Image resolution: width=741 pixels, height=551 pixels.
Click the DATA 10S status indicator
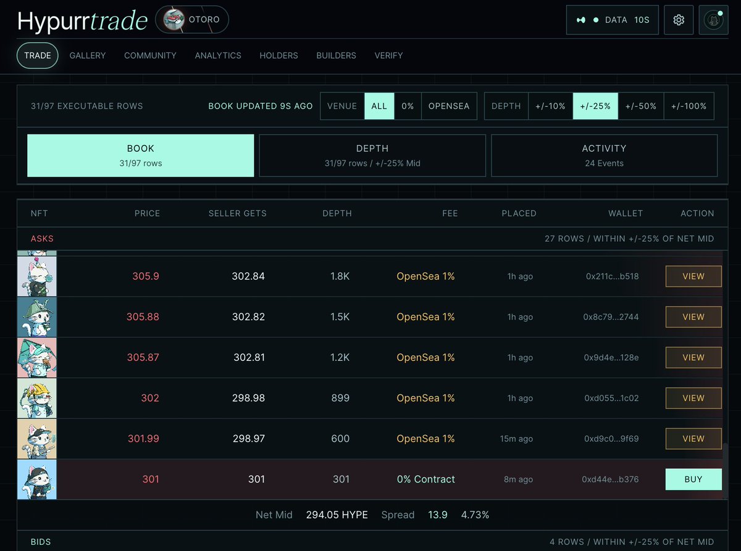coord(613,20)
